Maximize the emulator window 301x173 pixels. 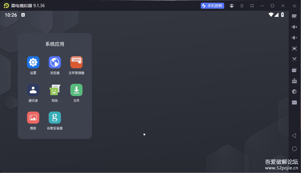tap(272, 6)
